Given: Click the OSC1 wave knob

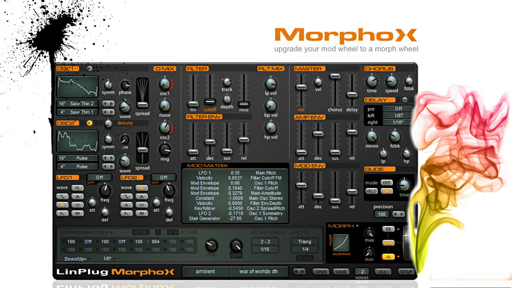Looking at the screenshot, I should 125,107.
